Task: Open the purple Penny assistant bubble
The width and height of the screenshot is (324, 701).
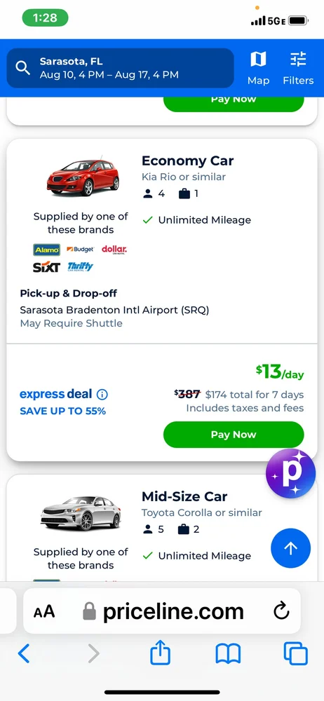Action: 291,473
